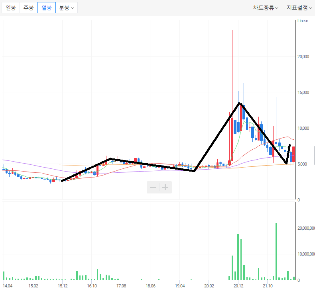The height and width of the screenshot is (289, 315).
Task: Click the 16.10 date axis label
Action: 92,286
